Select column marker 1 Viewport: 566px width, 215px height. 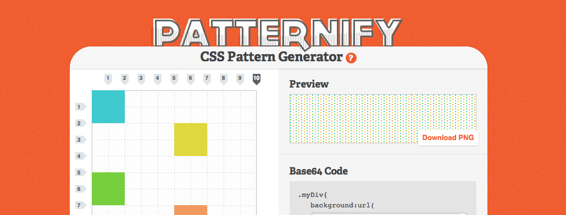[108, 79]
